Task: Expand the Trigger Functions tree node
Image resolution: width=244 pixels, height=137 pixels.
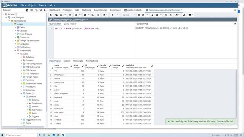Action: [x=21, y=120]
